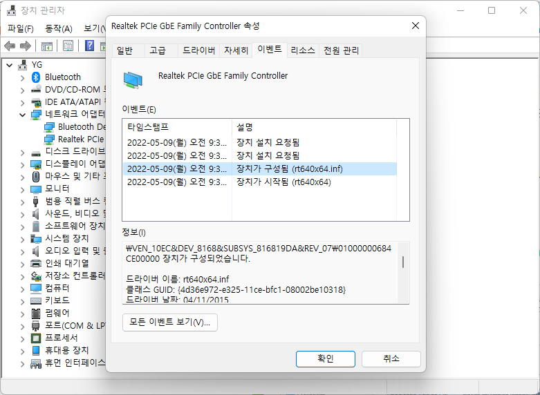
Task: Select the 장치가 시작됨 (rt640x64) event
Action: [x=260, y=182]
